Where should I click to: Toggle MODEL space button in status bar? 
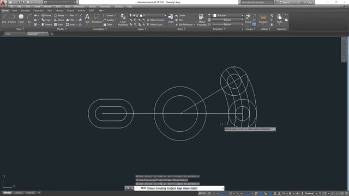202,194
